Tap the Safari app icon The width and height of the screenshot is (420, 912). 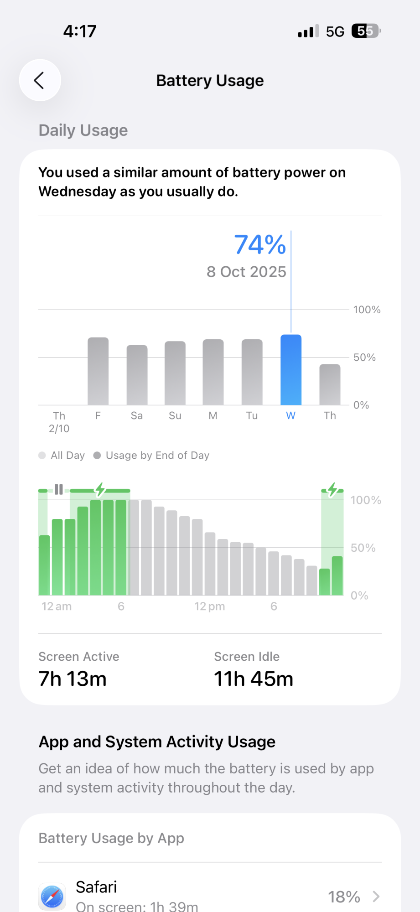(52, 896)
